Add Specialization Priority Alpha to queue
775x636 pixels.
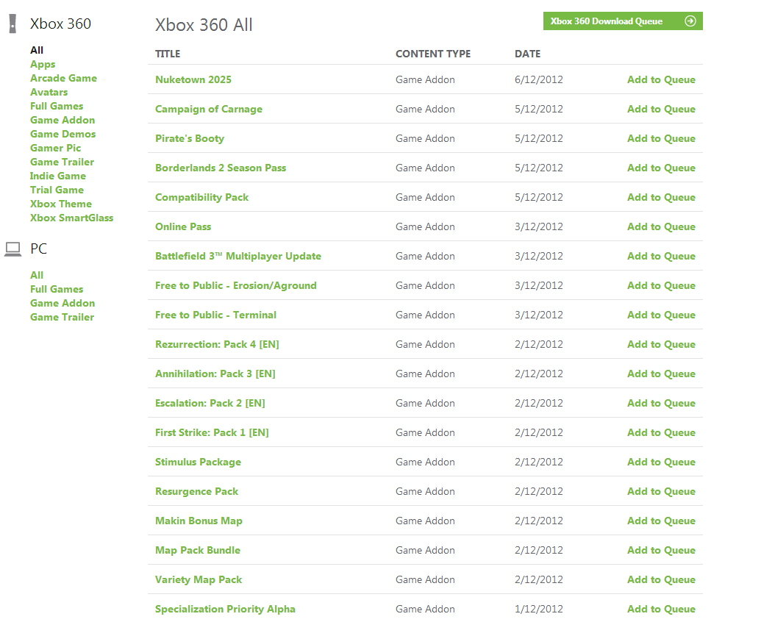[661, 609]
